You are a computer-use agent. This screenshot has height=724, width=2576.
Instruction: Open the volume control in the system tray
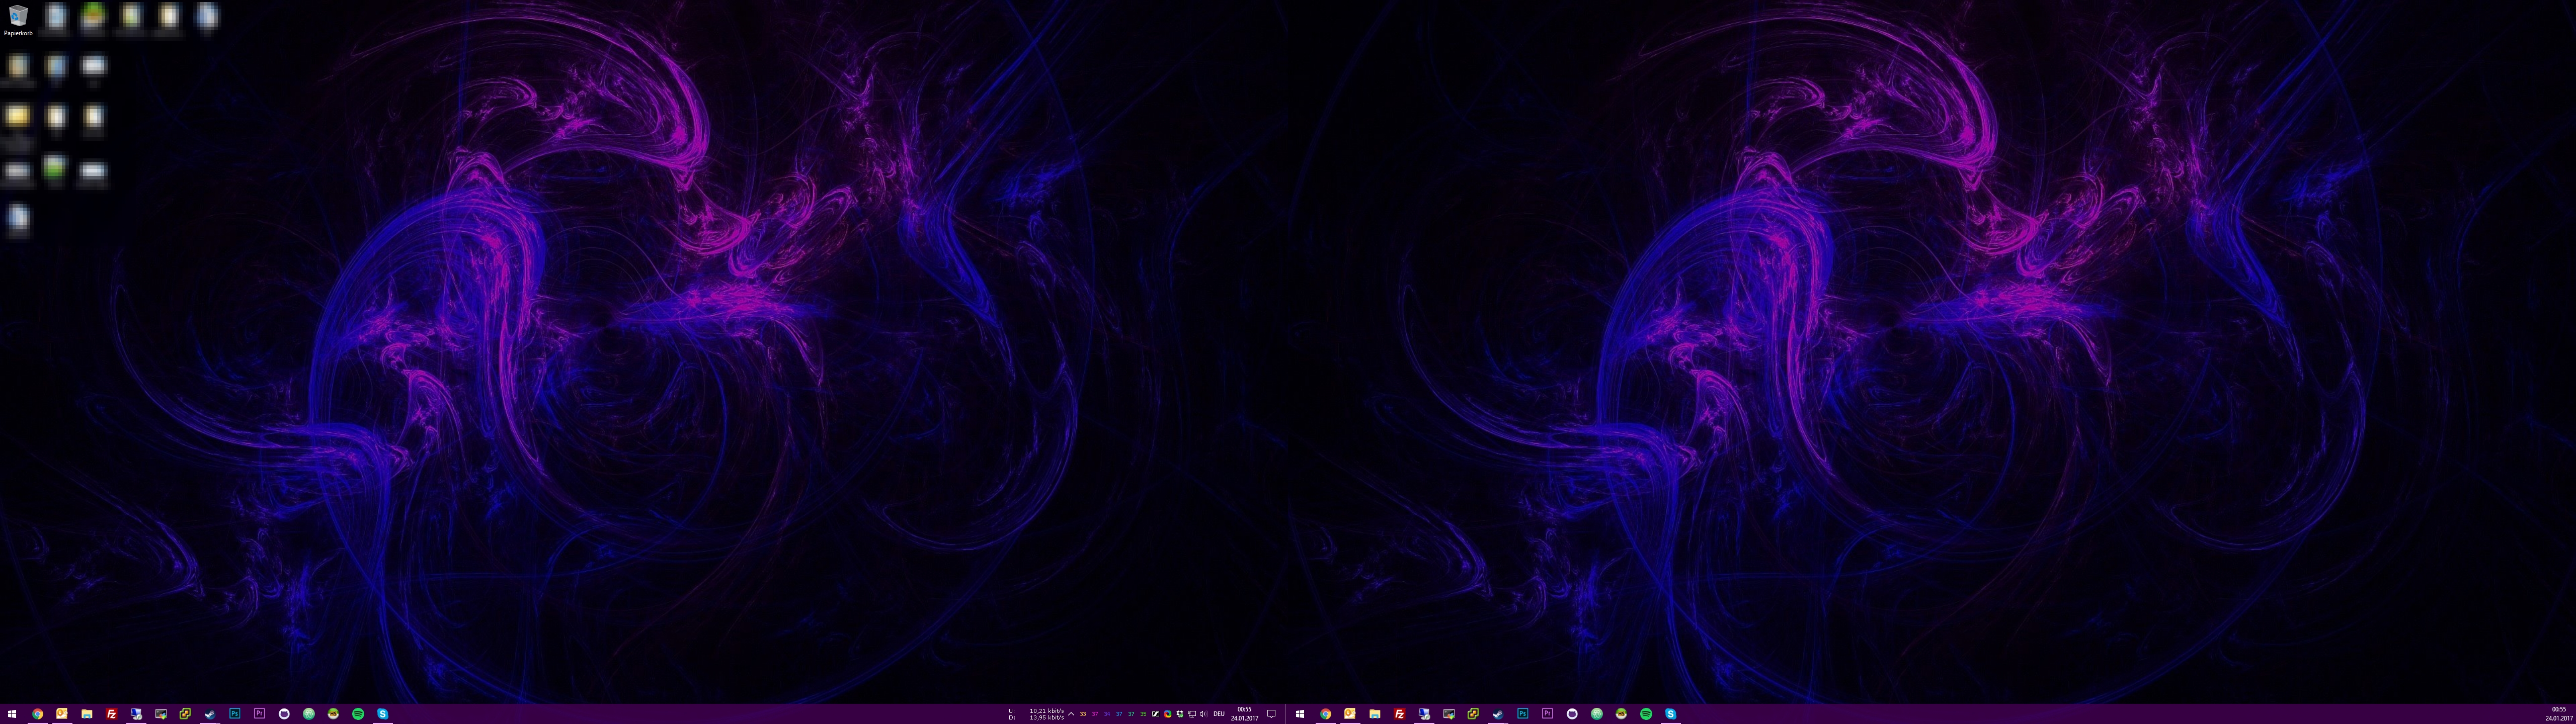[1203, 714]
